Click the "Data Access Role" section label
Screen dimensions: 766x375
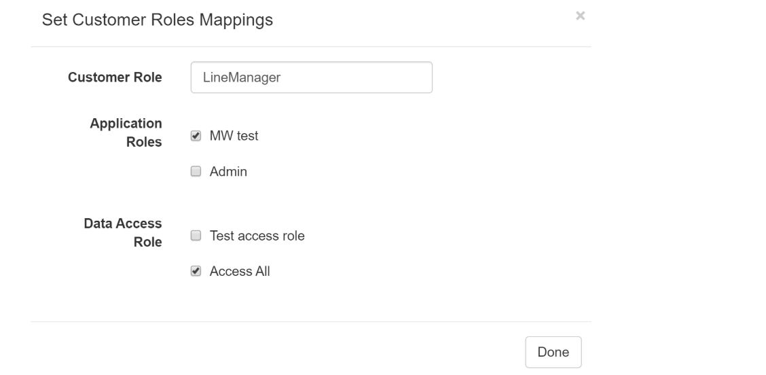[x=123, y=232]
